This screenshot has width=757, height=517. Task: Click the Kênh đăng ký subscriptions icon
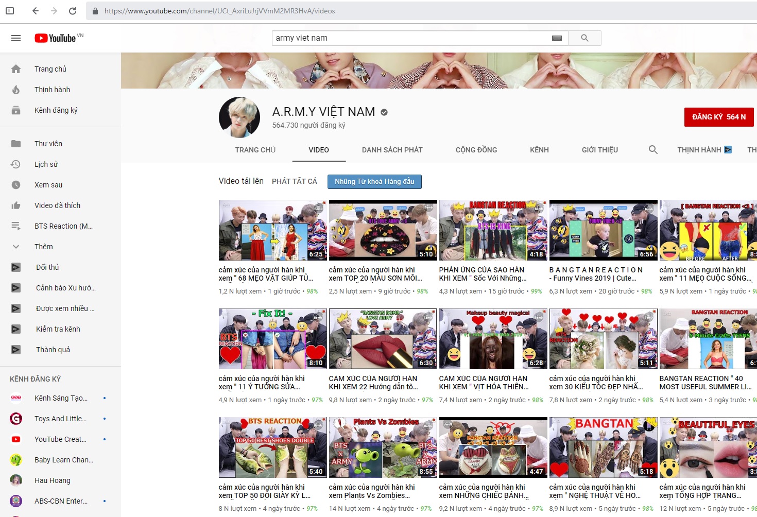point(16,110)
